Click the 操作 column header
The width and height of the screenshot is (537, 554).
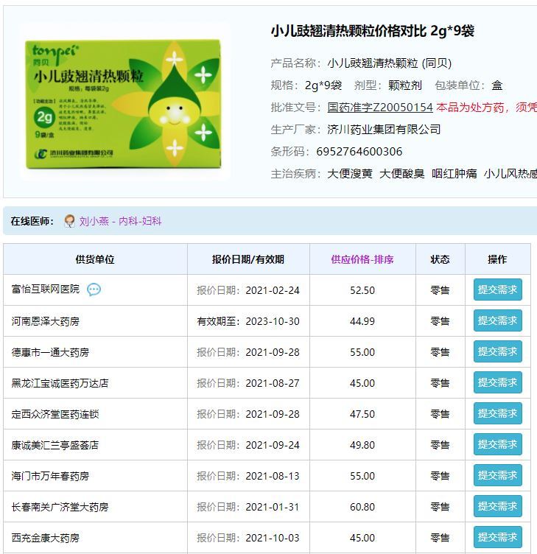click(x=497, y=259)
